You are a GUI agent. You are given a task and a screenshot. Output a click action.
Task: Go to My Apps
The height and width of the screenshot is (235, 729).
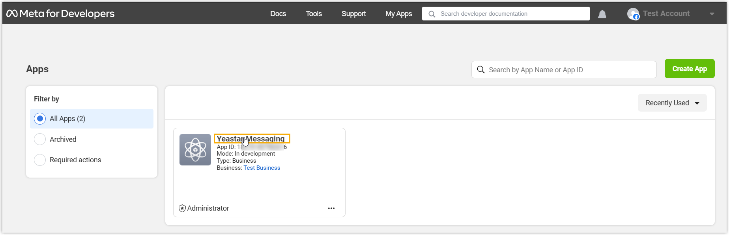pos(398,14)
